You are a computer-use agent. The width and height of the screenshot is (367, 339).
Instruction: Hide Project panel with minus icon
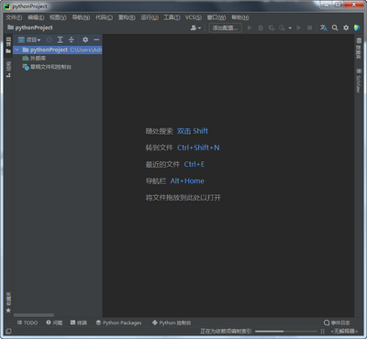96,39
